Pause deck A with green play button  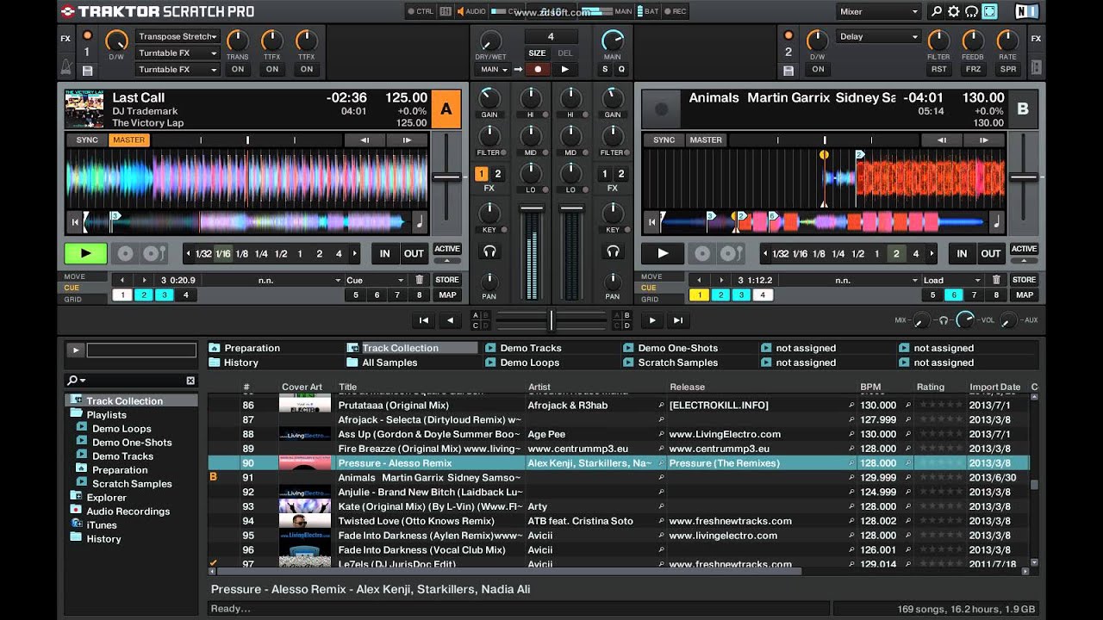[85, 253]
